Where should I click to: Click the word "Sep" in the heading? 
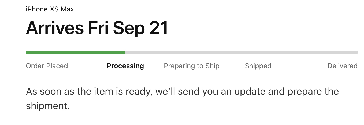[x=129, y=29]
